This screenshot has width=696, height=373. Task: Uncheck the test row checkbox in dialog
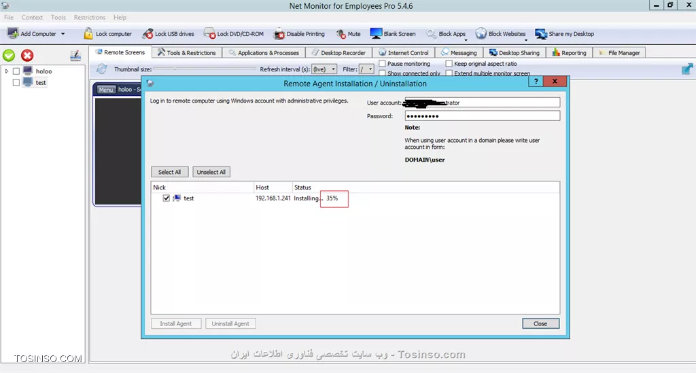pos(166,198)
